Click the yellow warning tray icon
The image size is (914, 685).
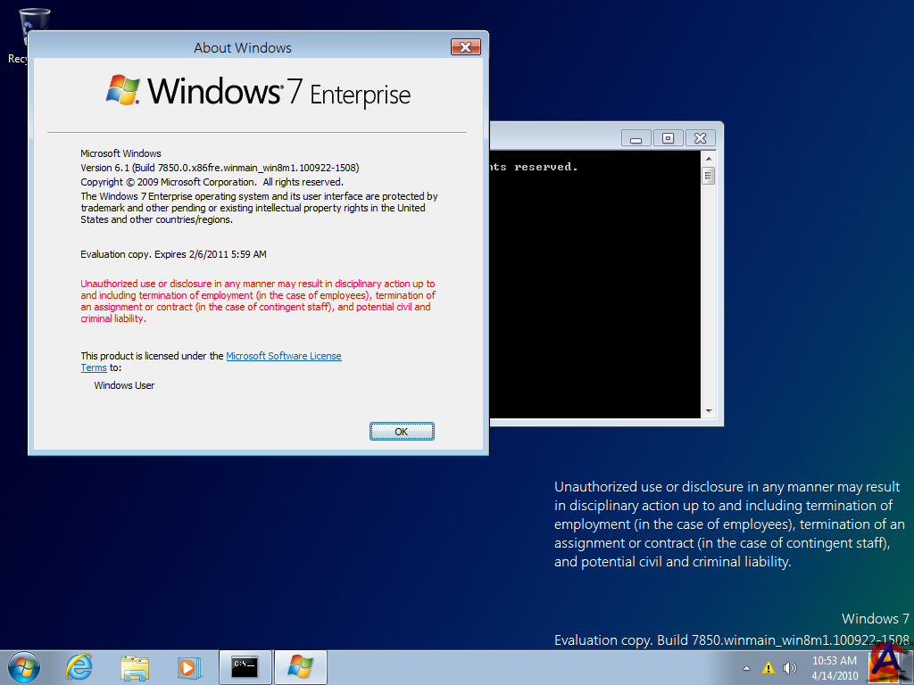pyautogui.click(x=768, y=668)
